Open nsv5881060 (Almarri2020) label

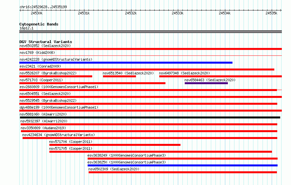coord(43,114)
